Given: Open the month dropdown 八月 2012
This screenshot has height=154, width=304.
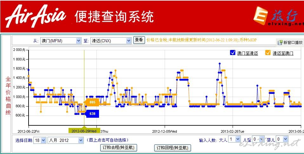Looking at the screenshot, I should (x=66, y=140).
